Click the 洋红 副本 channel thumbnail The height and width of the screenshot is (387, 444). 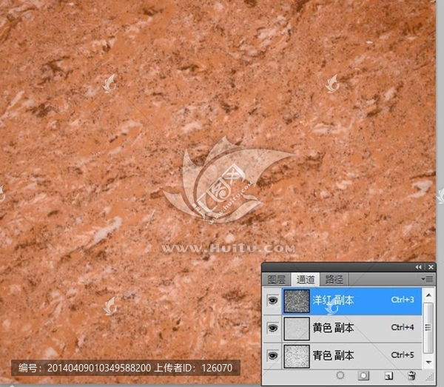(x=297, y=301)
